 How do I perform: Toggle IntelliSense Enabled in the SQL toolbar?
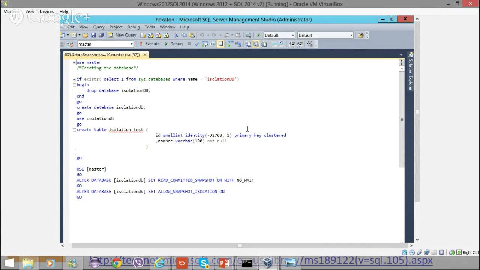click(220, 44)
